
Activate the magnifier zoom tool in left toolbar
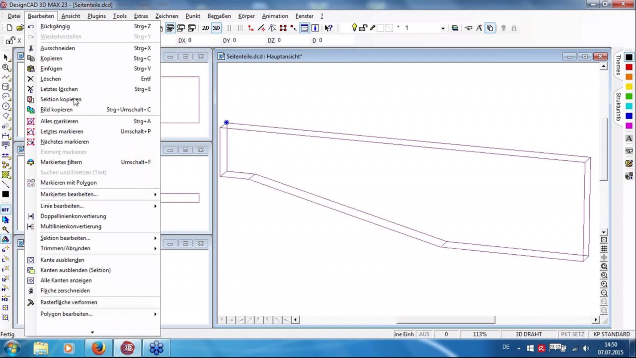(x=5, y=67)
